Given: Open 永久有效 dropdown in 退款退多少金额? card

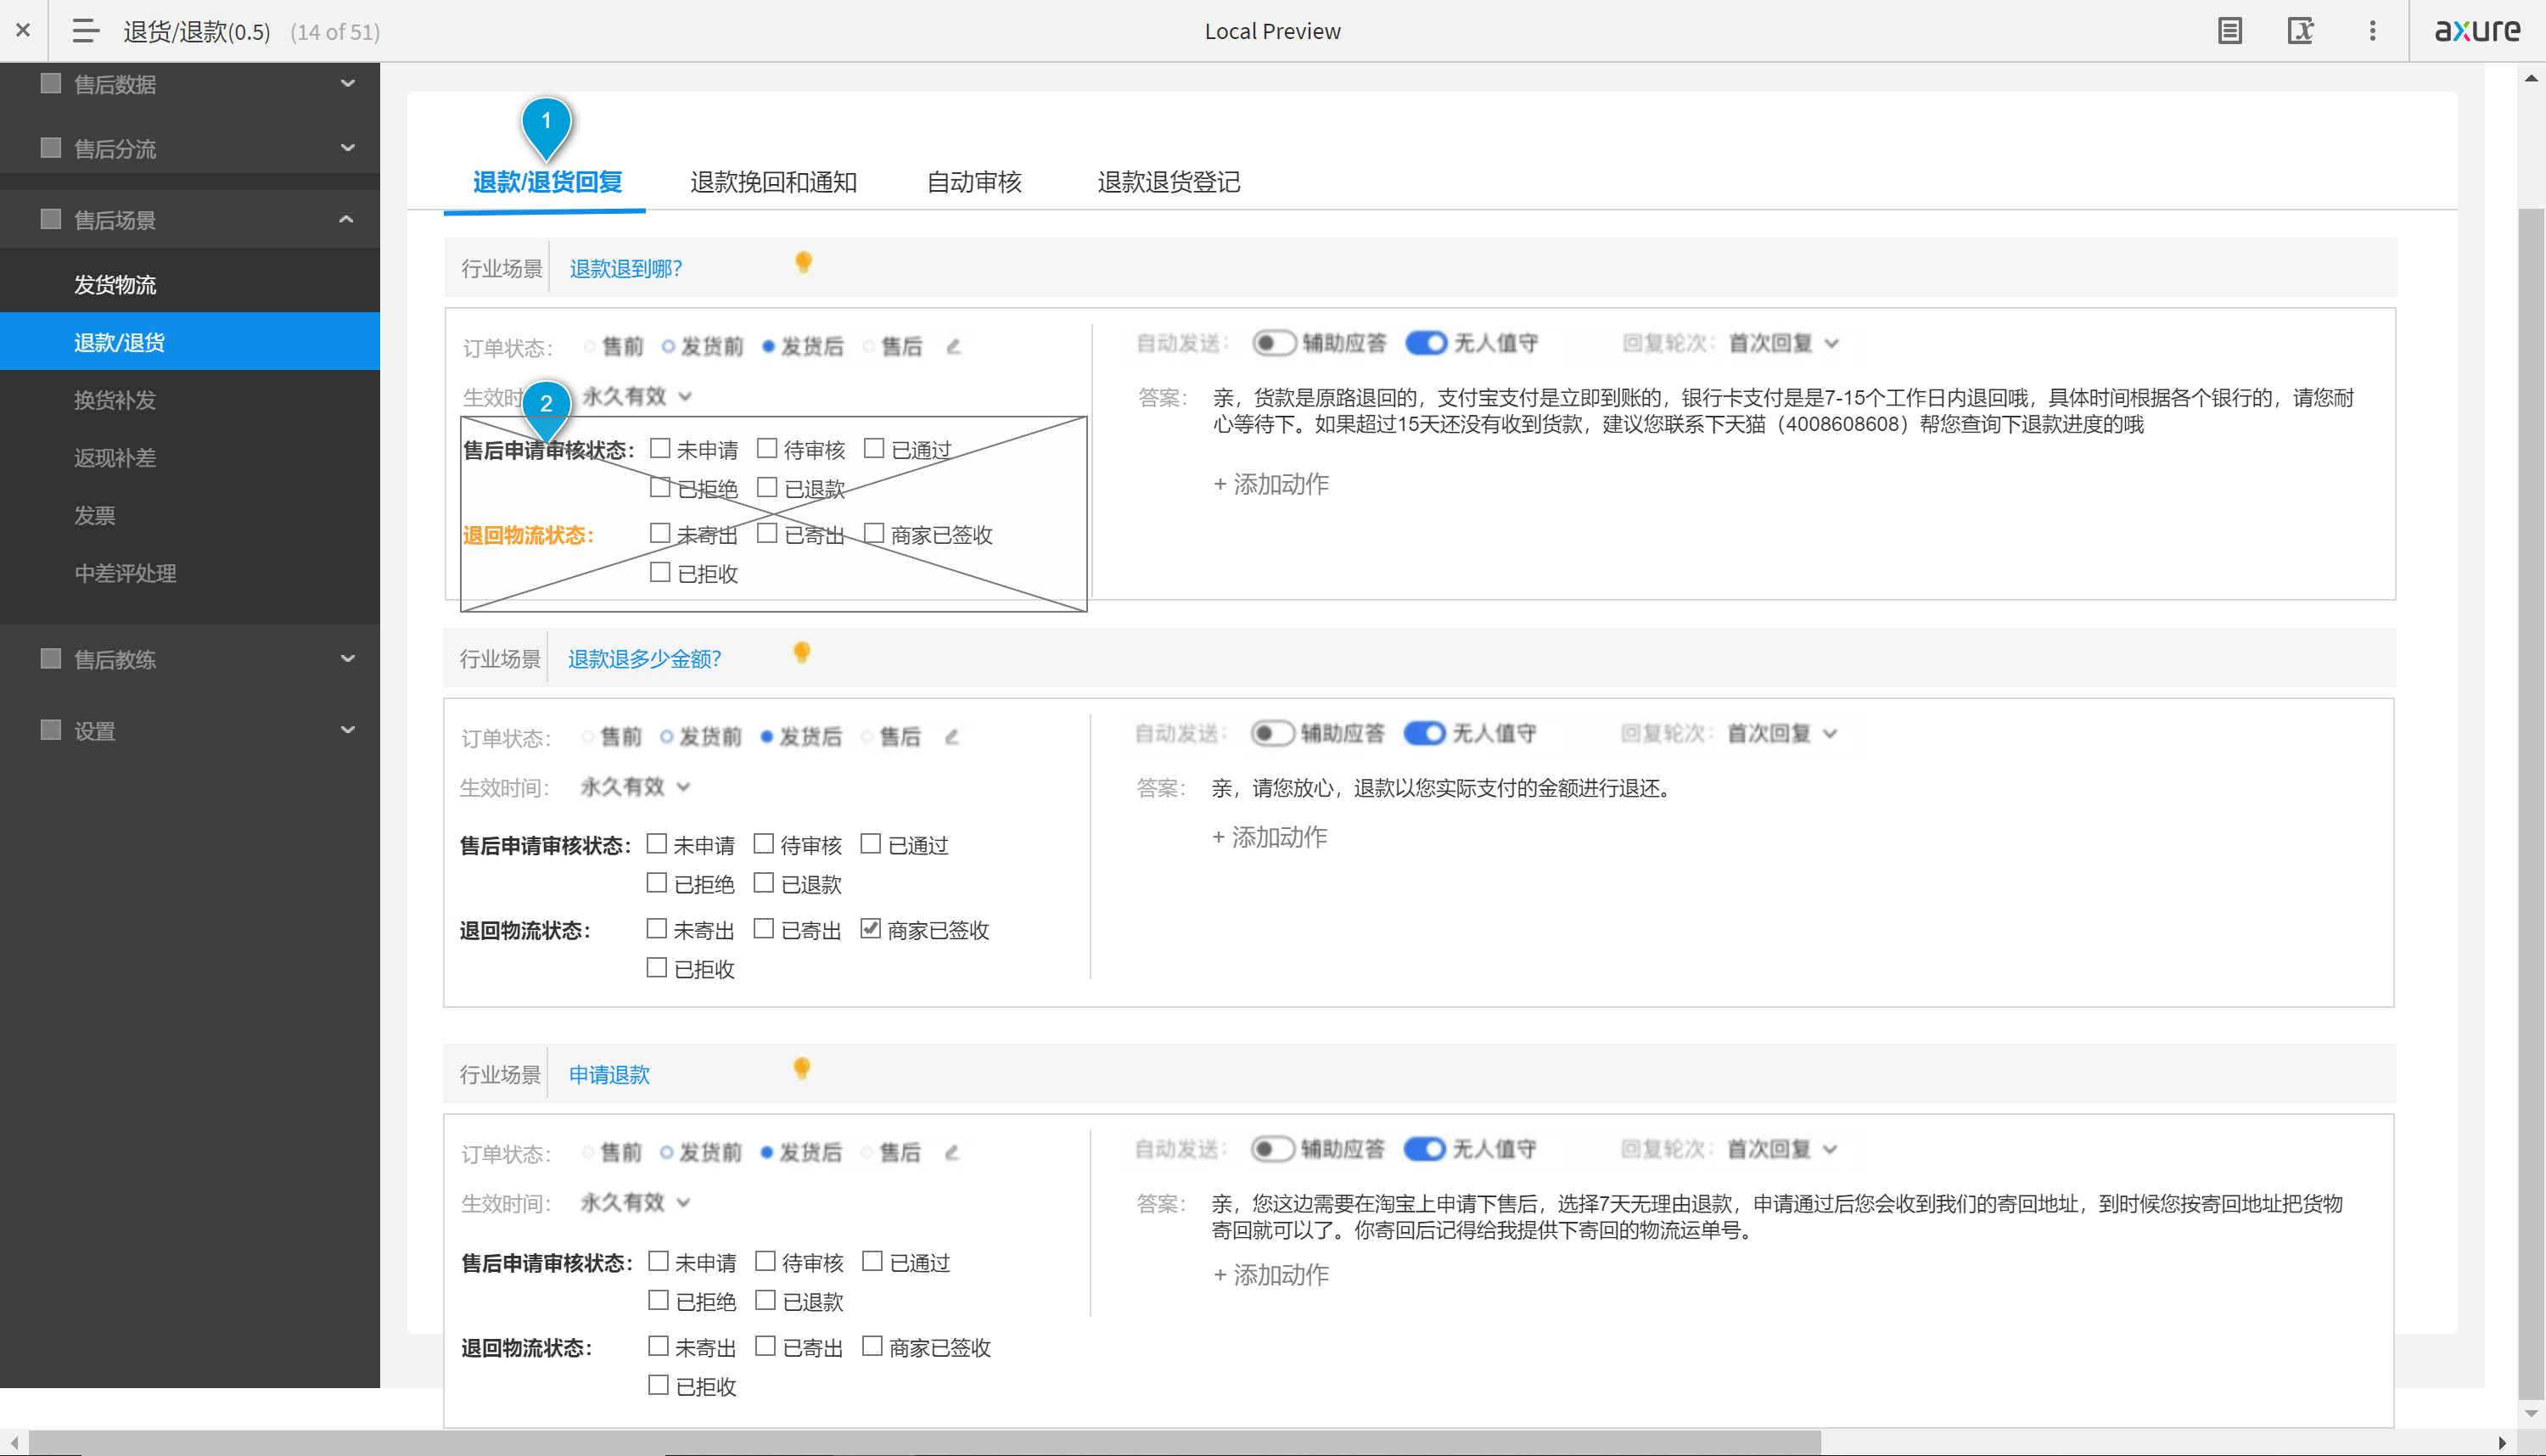Looking at the screenshot, I should click(x=635, y=787).
